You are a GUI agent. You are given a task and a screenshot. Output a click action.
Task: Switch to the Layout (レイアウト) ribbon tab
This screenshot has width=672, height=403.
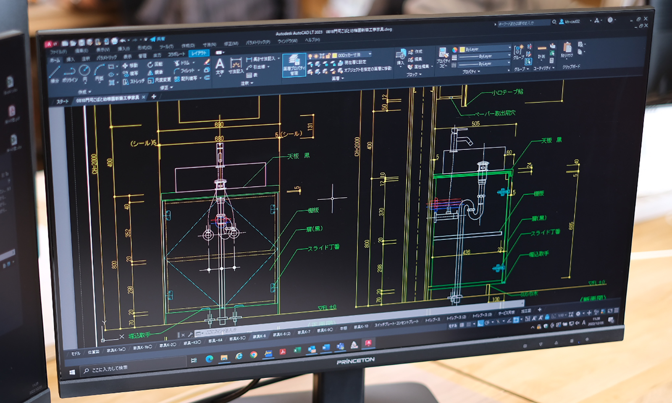(x=199, y=53)
